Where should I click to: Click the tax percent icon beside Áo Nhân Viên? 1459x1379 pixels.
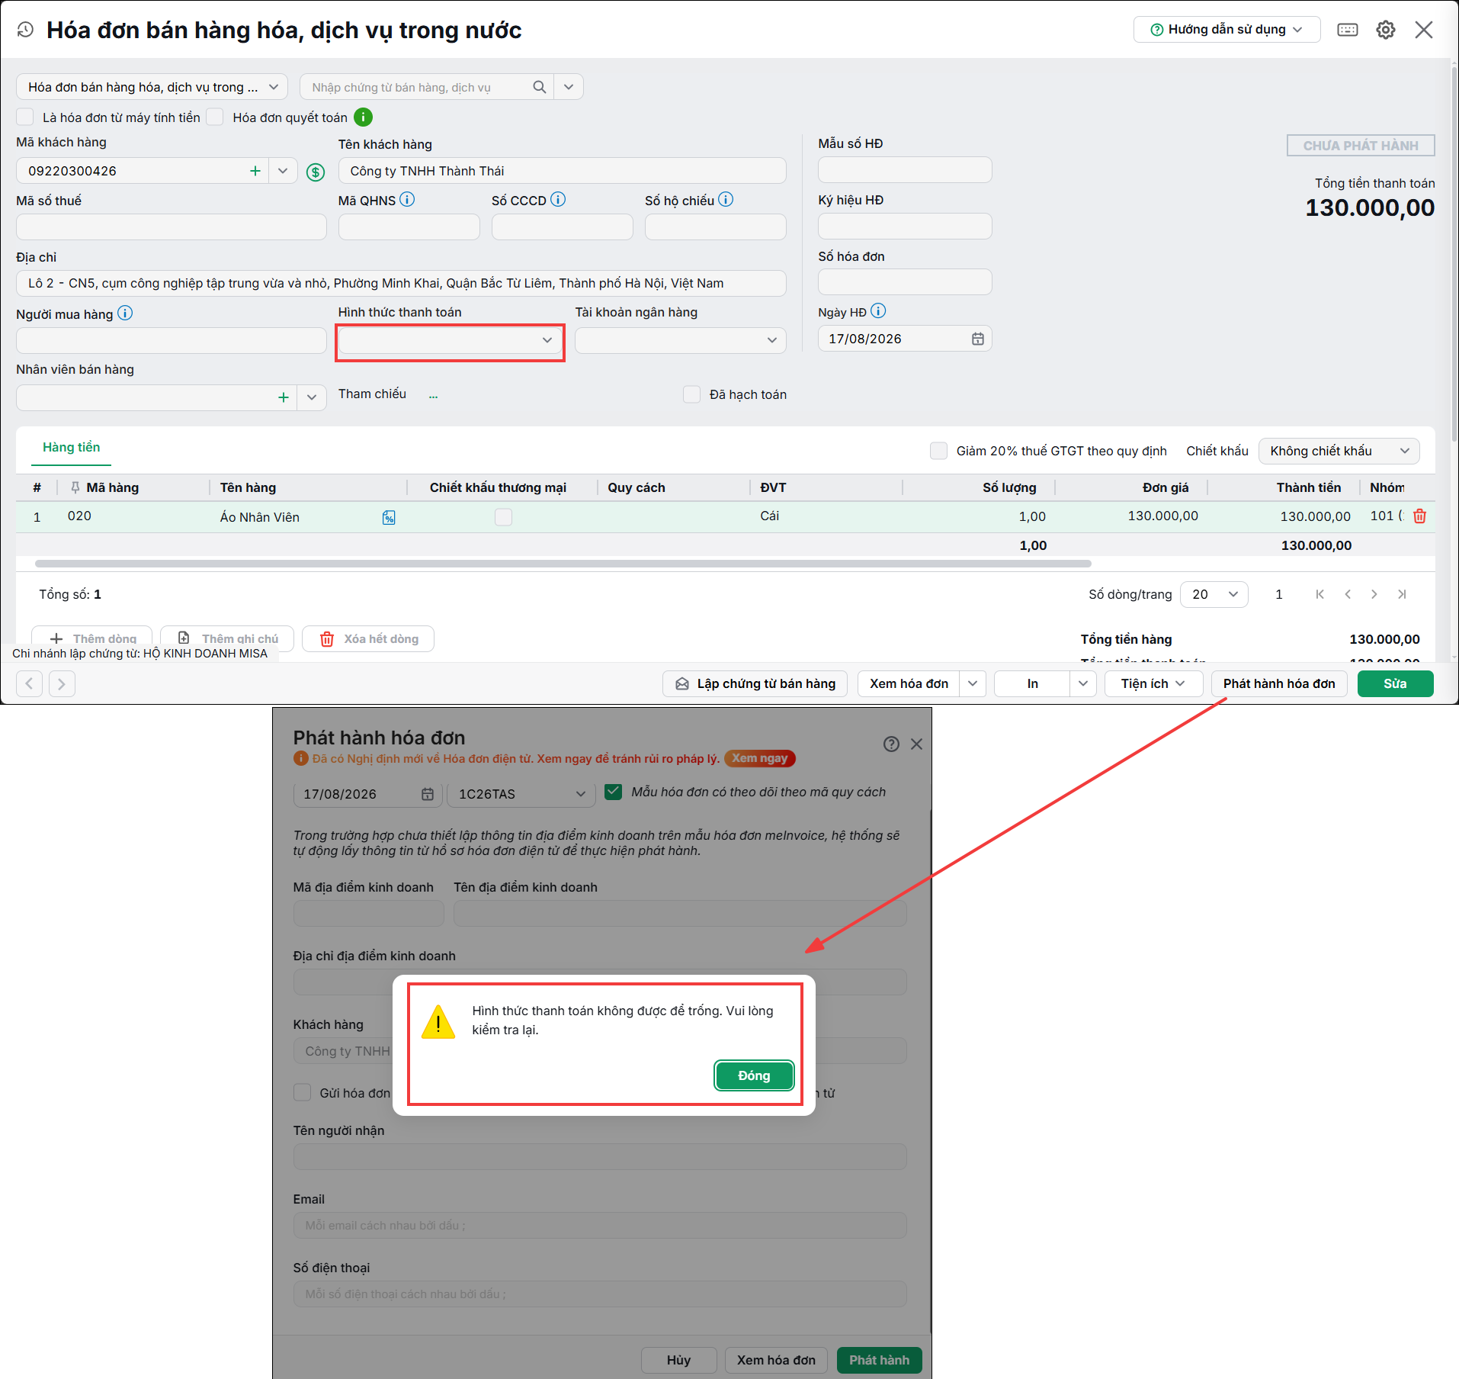pyautogui.click(x=389, y=517)
